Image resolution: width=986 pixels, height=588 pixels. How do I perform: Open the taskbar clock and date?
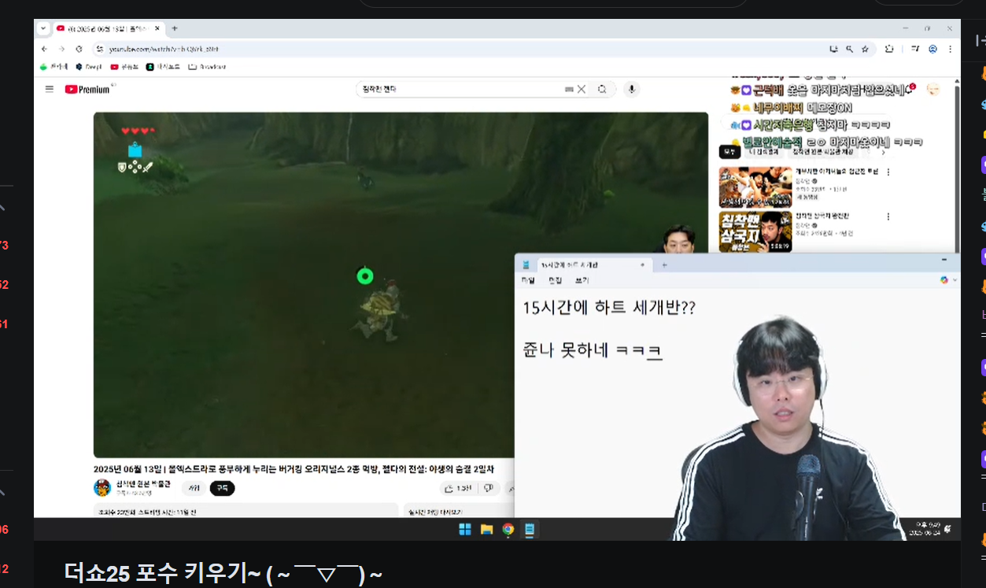pyautogui.click(x=925, y=529)
